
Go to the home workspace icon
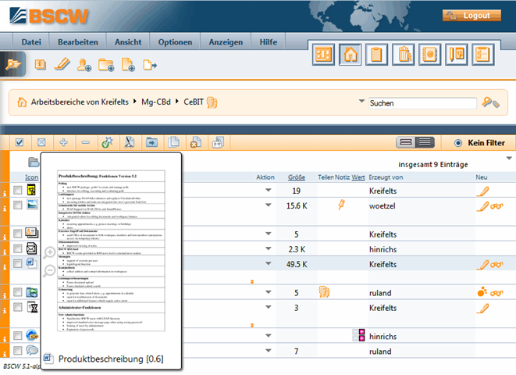point(351,55)
